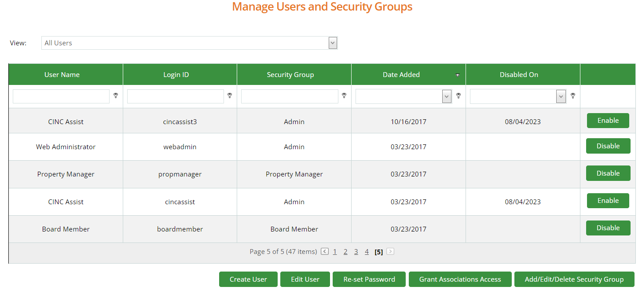Go to page 4 of results
Image resolution: width=642 pixels, height=294 pixels.
[367, 252]
